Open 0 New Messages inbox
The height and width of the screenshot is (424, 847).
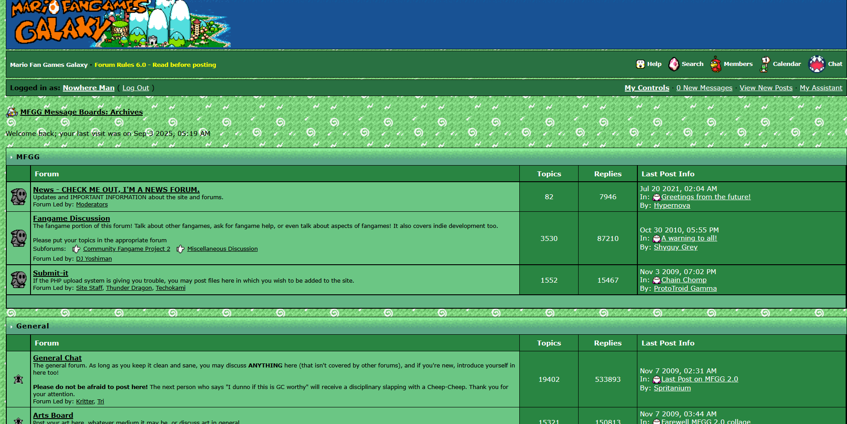(704, 88)
